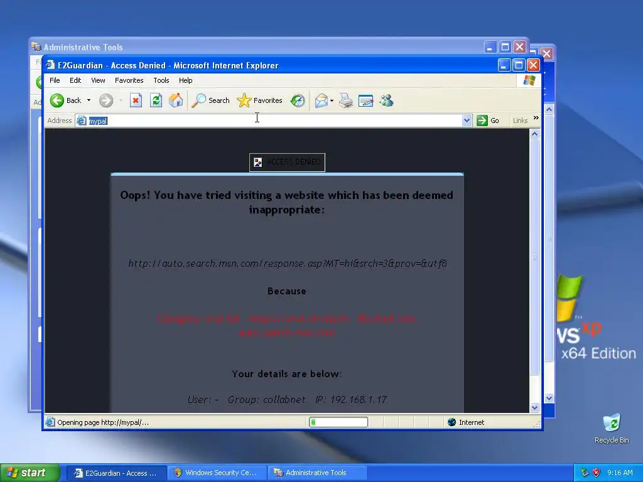
Task: Print the page using printer icon
Action: coord(346,100)
